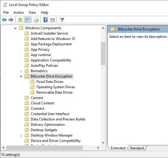Toggle Show/Hide Console Tree toolbar icon
This screenshot has height=158, width=168.
tap(27, 20)
